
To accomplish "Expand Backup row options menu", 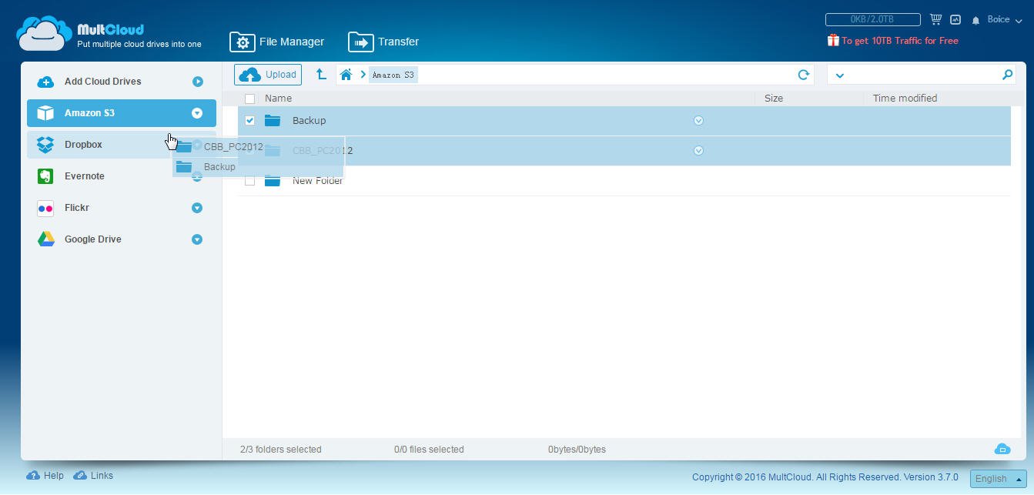I will point(698,120).
